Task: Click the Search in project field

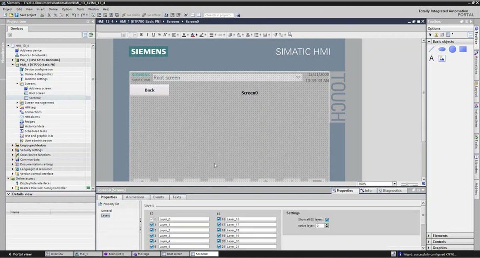Action: tap(218, 15)
